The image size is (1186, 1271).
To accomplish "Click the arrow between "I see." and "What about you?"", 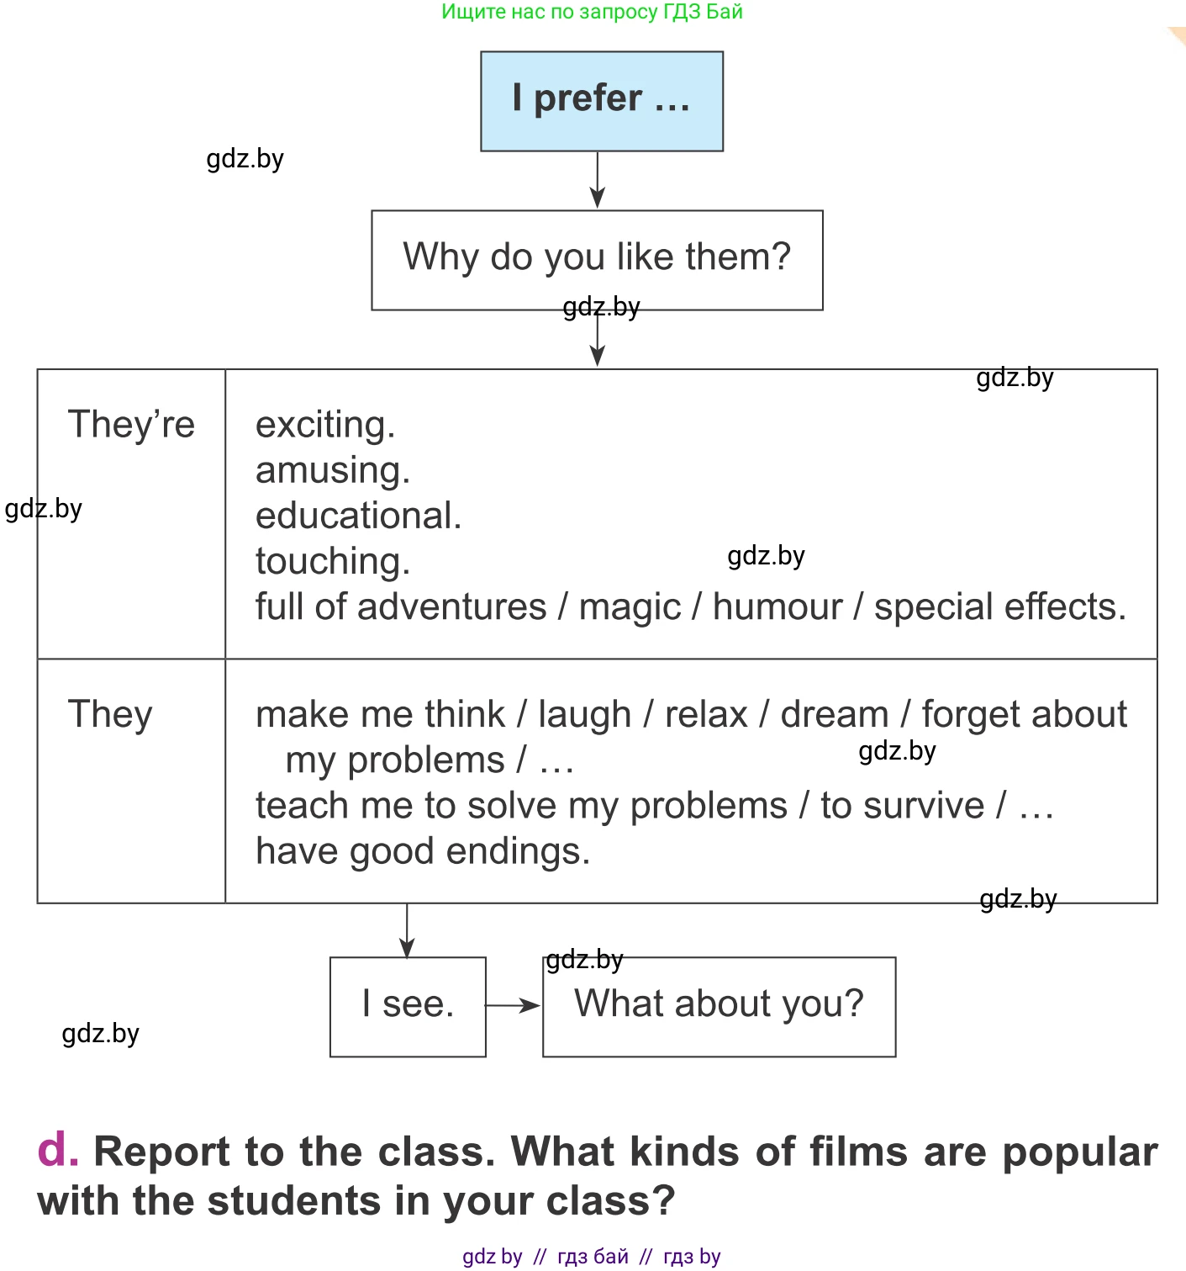I will coord(513,1005).
